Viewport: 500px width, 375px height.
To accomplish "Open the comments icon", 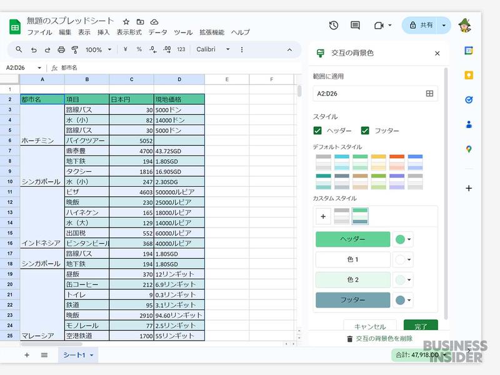I will pos(355,25).
